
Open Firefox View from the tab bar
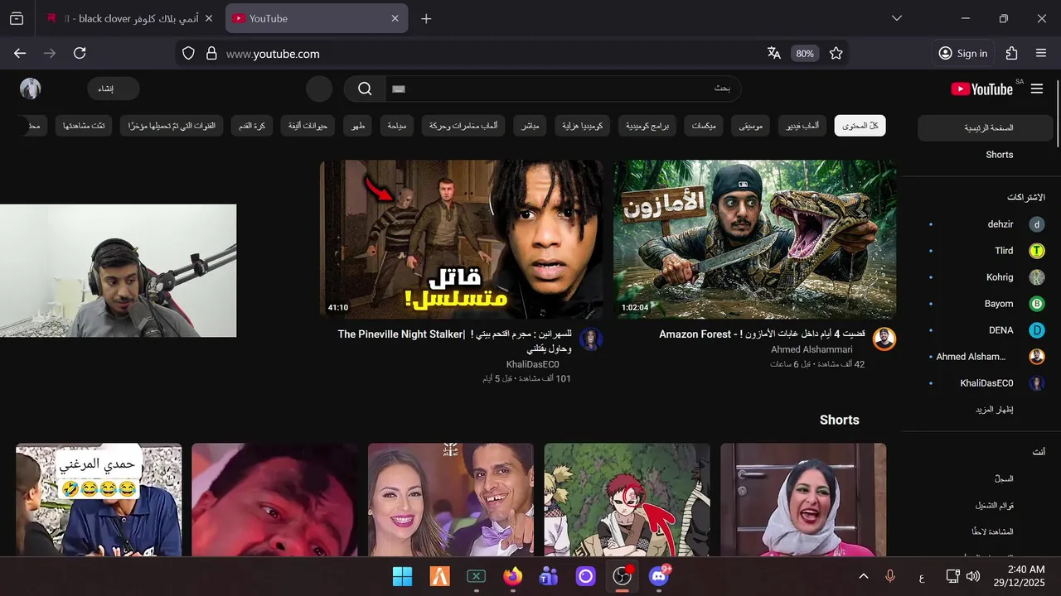(x=17, y=18)
